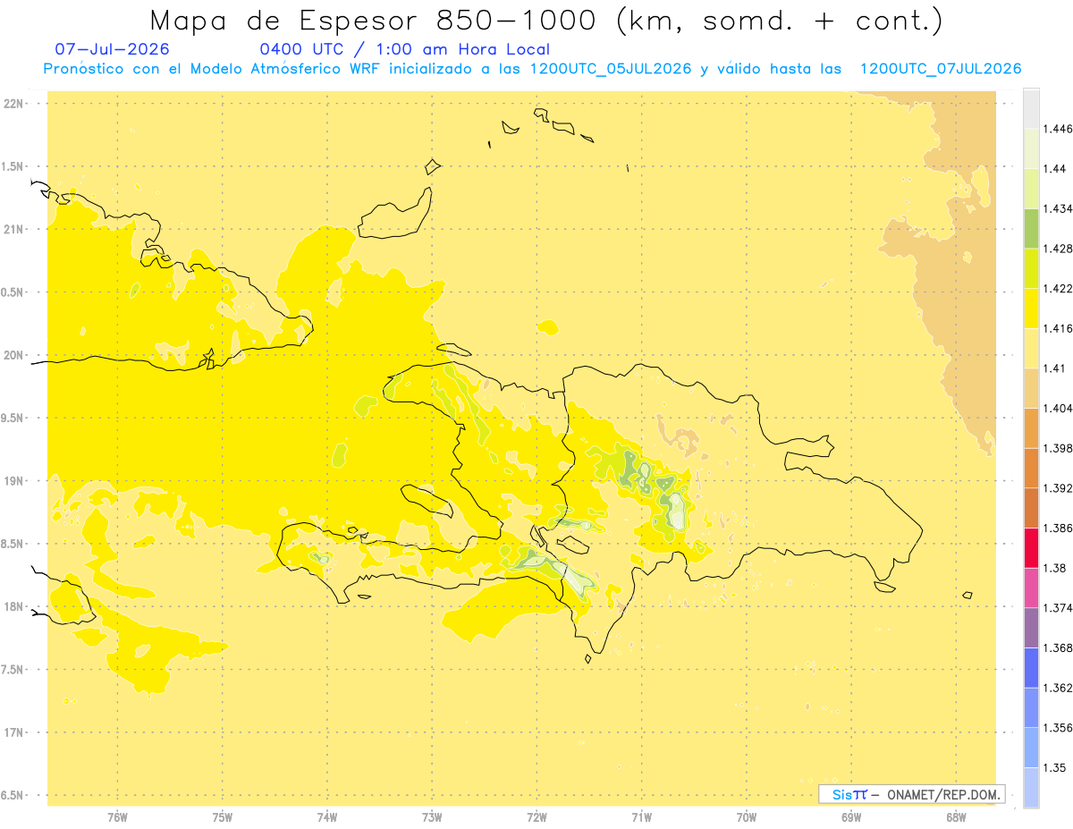Click the colorbar value '1.374'
Screen dimensions: 1073x829
1060,608
